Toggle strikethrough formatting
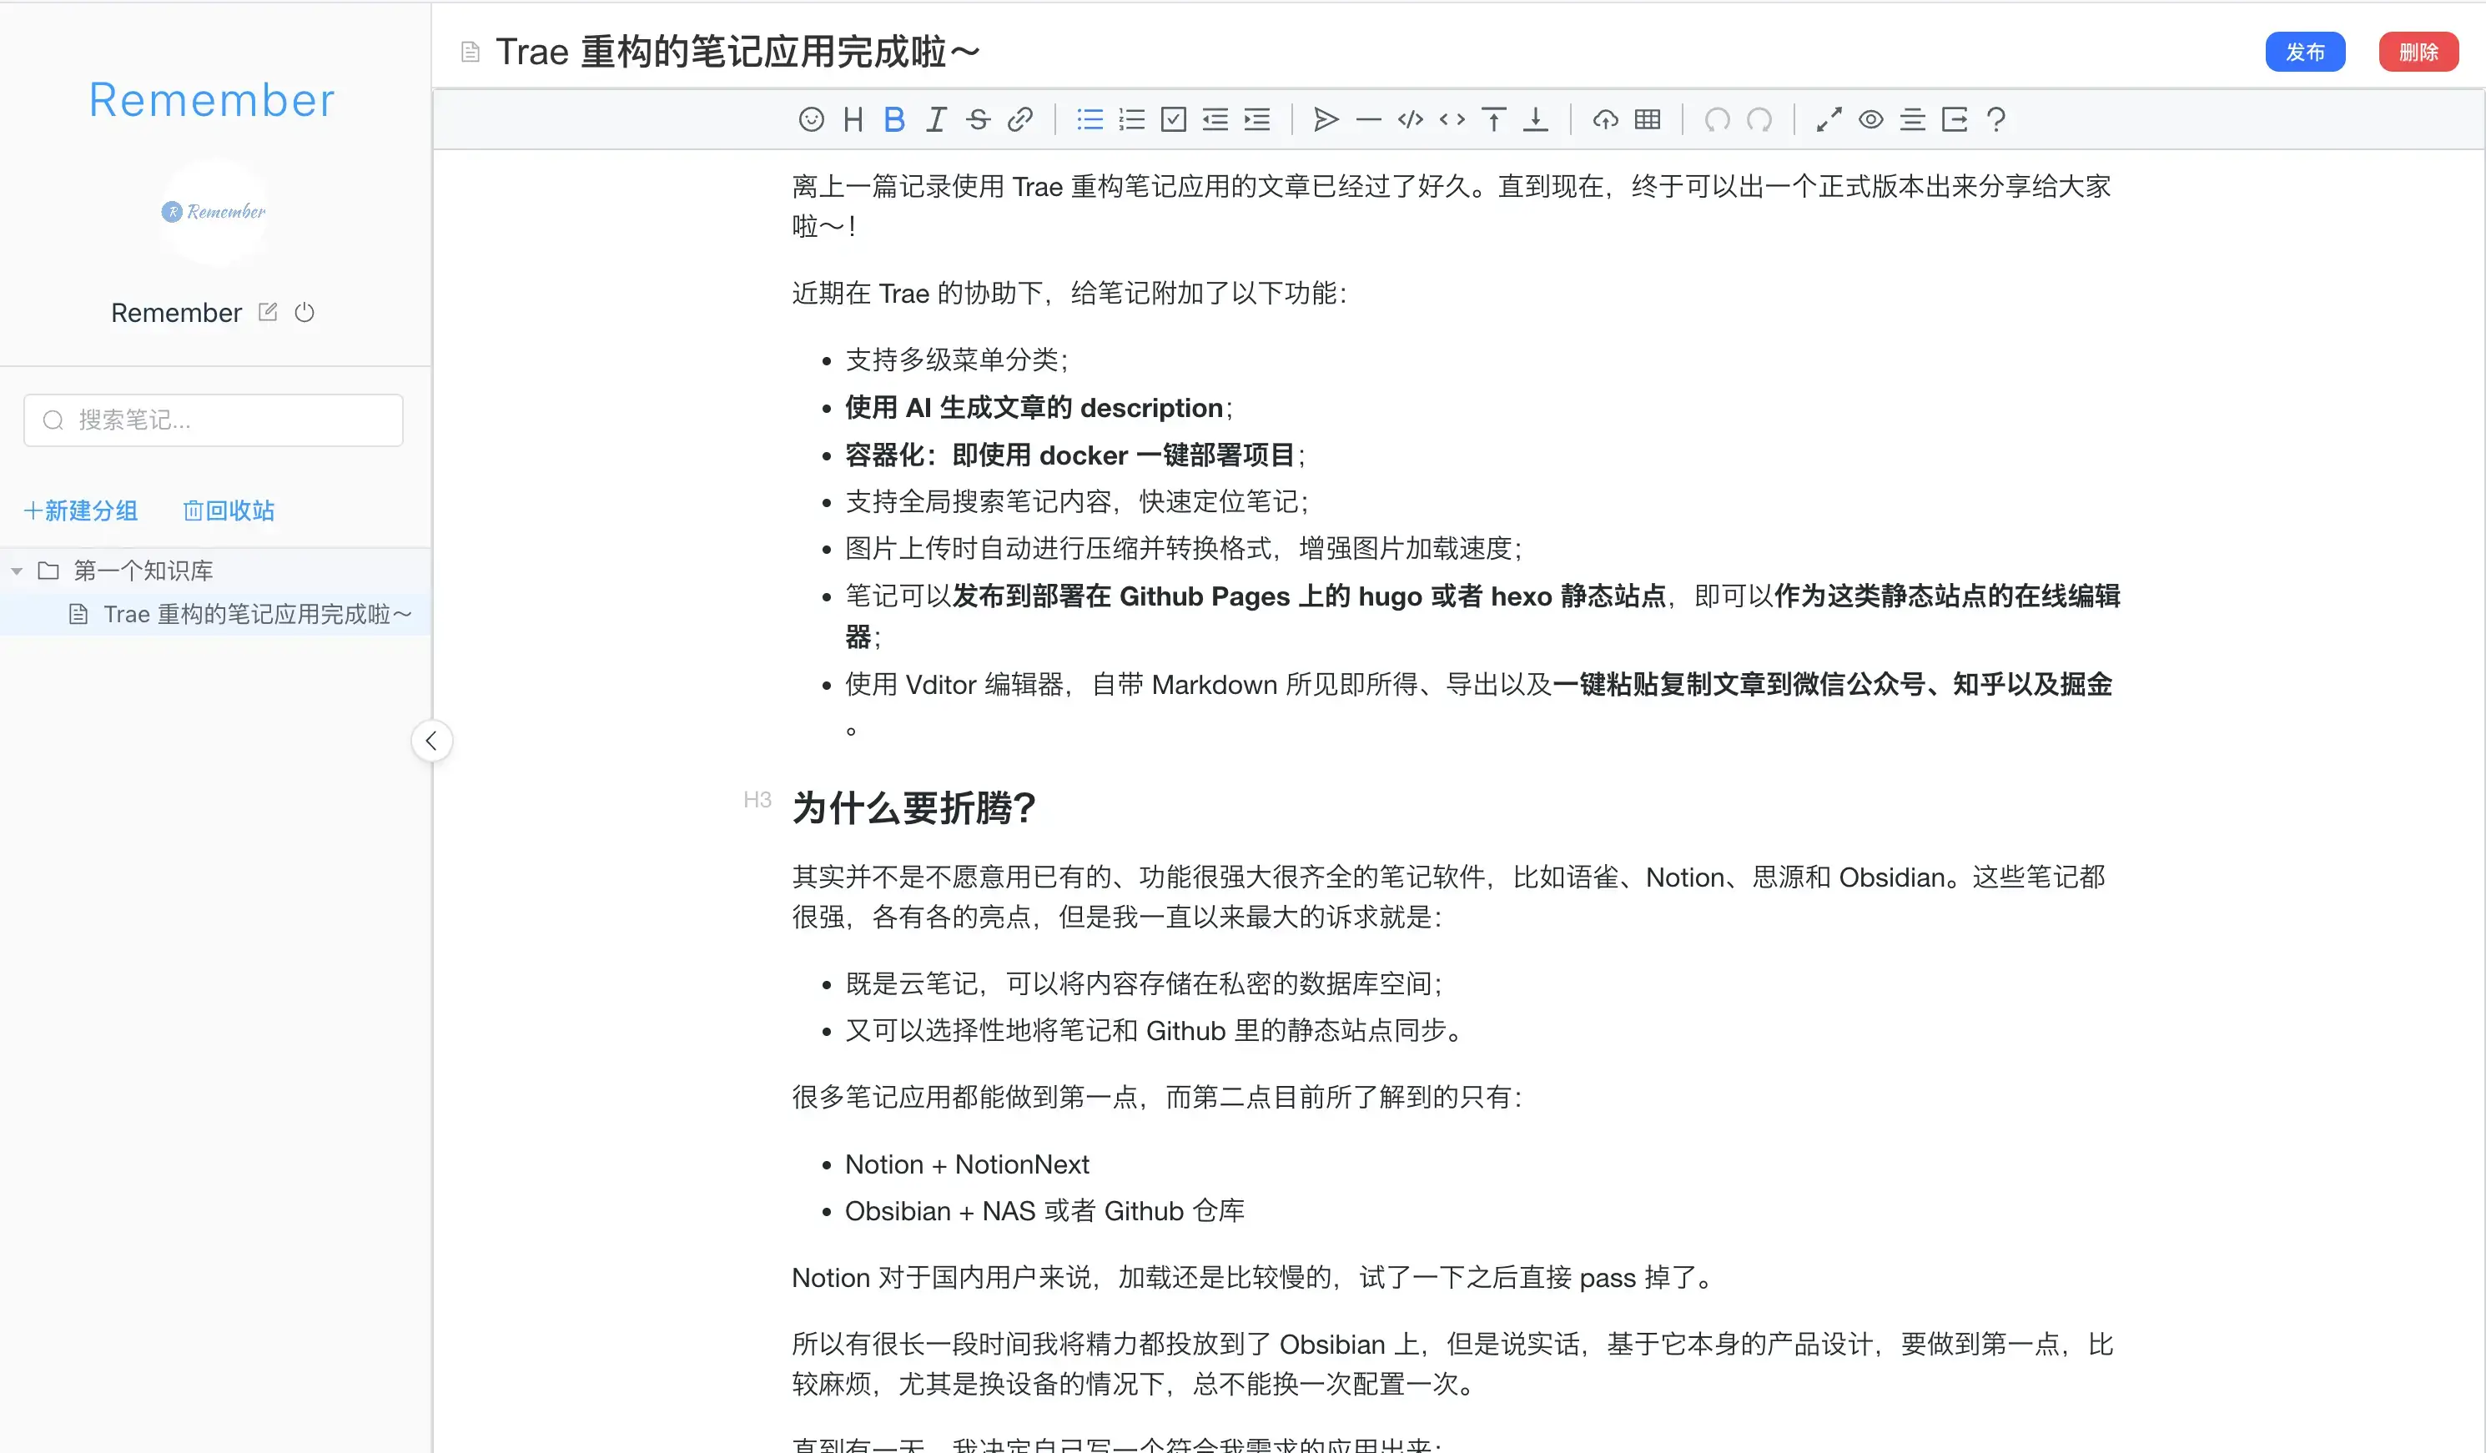 pyautogui.click(x=978, y=119)
